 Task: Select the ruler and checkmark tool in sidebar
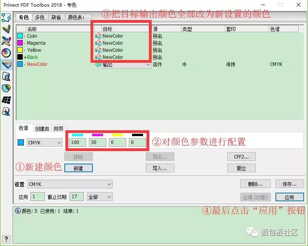(6, 29)
